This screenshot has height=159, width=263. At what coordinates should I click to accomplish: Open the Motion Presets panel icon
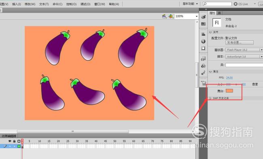203,73
